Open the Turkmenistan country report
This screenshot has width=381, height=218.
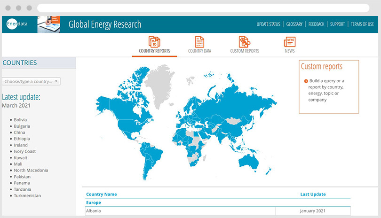coord(27,195)
